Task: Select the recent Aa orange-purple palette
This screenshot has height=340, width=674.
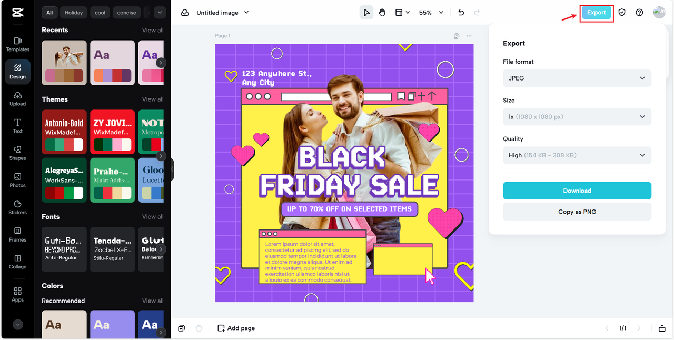Action: pyautogui.click(x=112, y=63)
